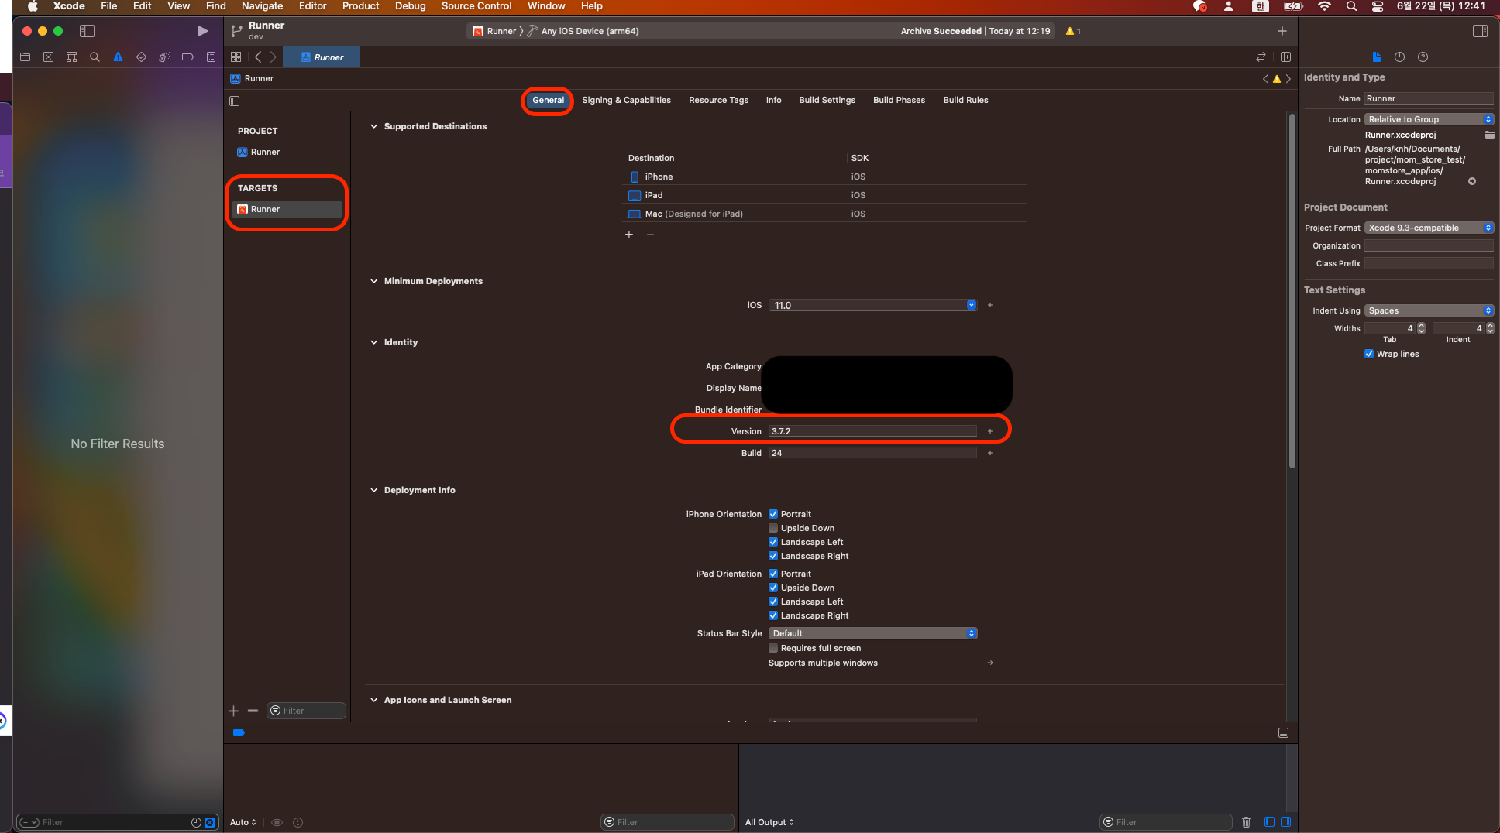The width and height of the screenshot is (1500, 833).
Task: Open Status Bar Style dropdown
Action: click(872, 633)
